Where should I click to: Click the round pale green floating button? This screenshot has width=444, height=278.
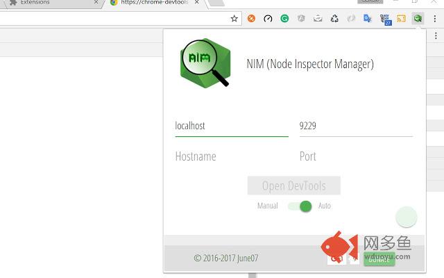407,217
